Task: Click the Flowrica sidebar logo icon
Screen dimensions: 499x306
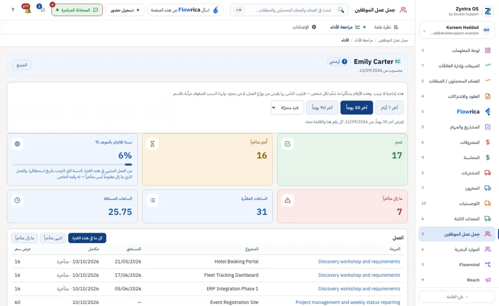Action: coord(488,111)
